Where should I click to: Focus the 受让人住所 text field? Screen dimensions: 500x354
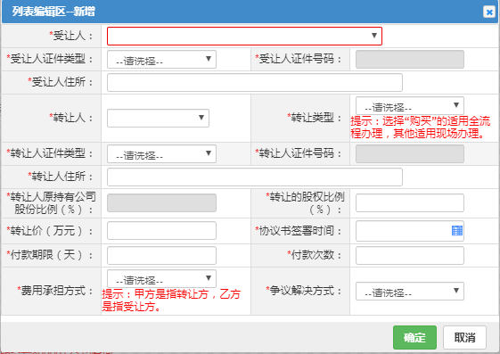255,83
